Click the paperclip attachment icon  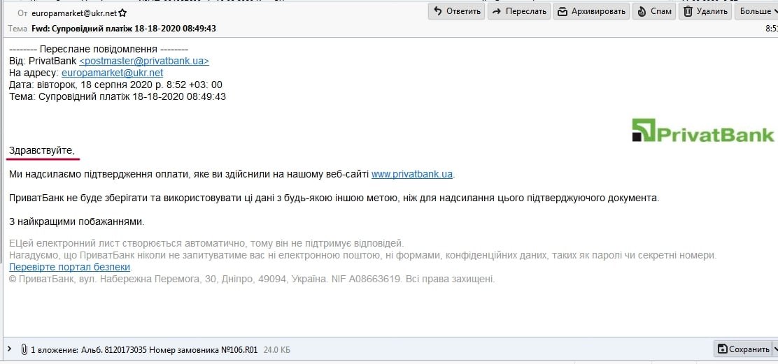(x=23, y=349)
